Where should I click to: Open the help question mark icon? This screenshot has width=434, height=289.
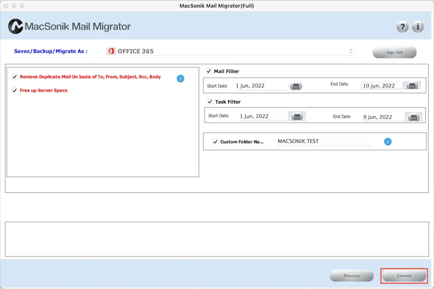(x=402, y=27)
